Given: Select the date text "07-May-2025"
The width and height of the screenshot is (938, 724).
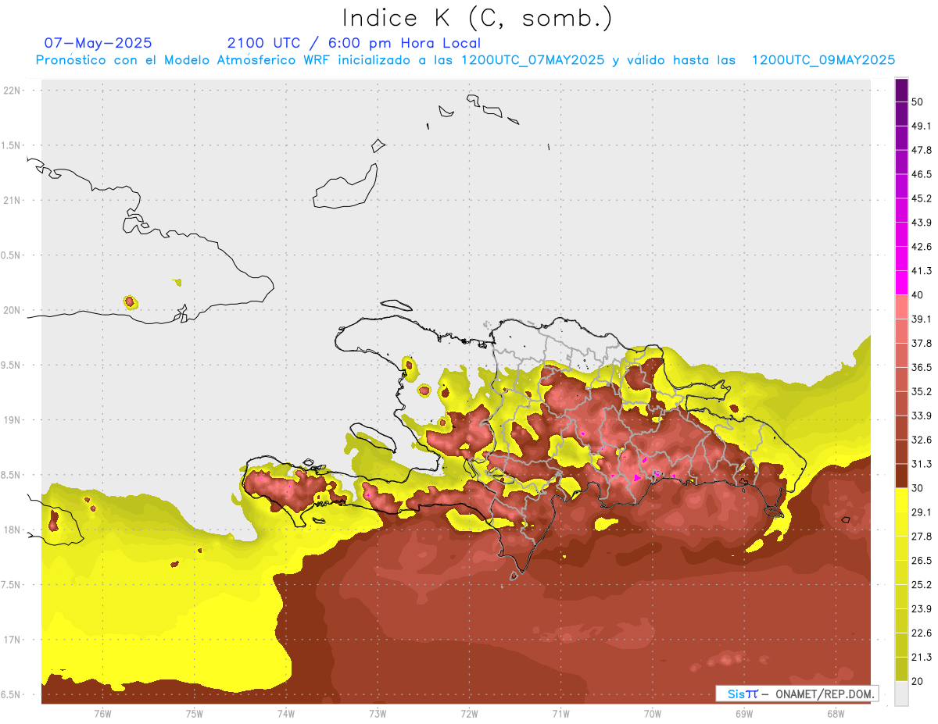Looking at the screenshot, I should click(x=98, y=43).
